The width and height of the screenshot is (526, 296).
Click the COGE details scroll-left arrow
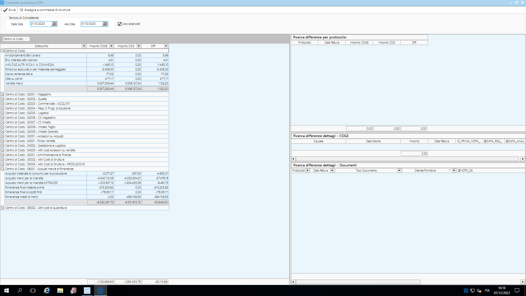click(x=293, y=159)
